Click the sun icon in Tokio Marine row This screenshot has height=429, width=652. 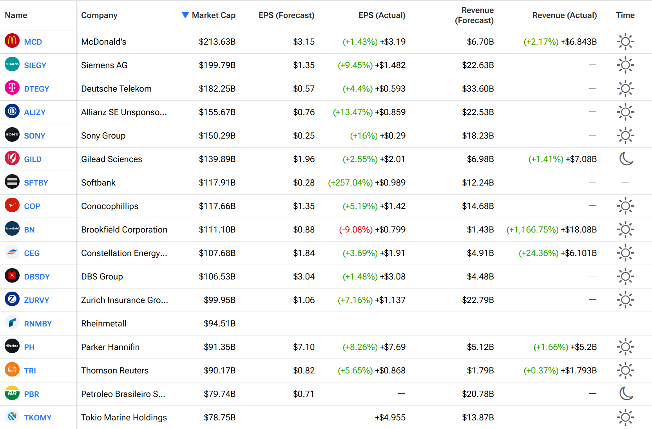click(625, 417)
